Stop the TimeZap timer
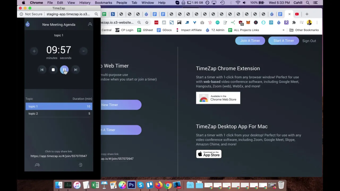The width and height of the screenshot is (340, 191). point(53,70)
